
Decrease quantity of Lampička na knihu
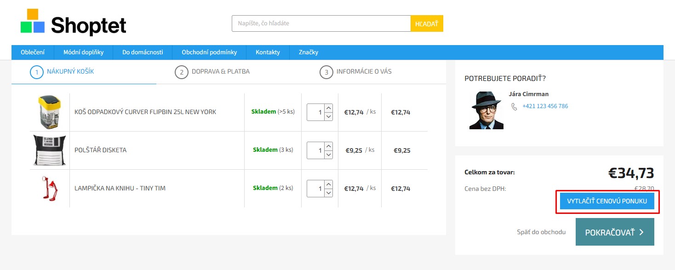point(328,193)
